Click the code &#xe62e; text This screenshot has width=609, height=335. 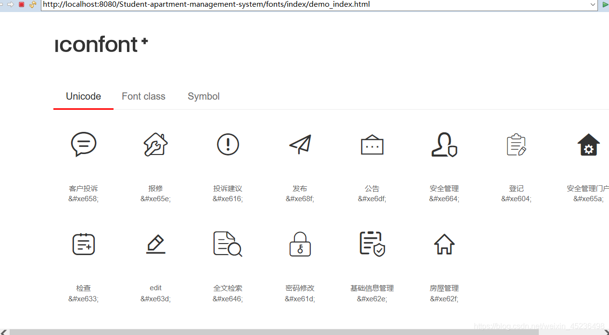372,299
